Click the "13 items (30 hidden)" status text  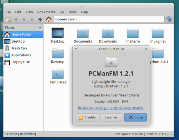(20, 134)
